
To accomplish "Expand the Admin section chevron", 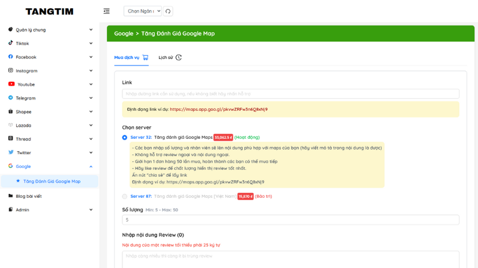I will click(91, 210).
